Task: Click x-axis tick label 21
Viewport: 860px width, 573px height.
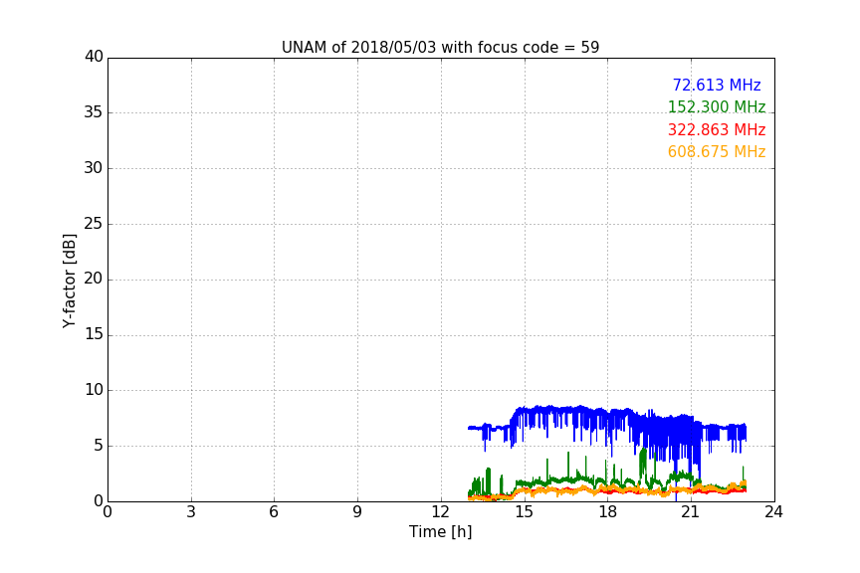Action: (x=691, y=512)
